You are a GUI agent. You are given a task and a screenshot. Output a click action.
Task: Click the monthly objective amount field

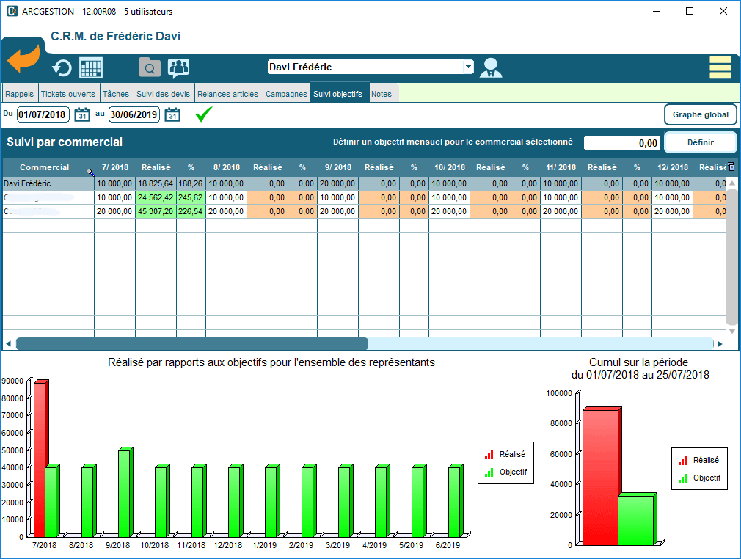[x=622, y=143]
